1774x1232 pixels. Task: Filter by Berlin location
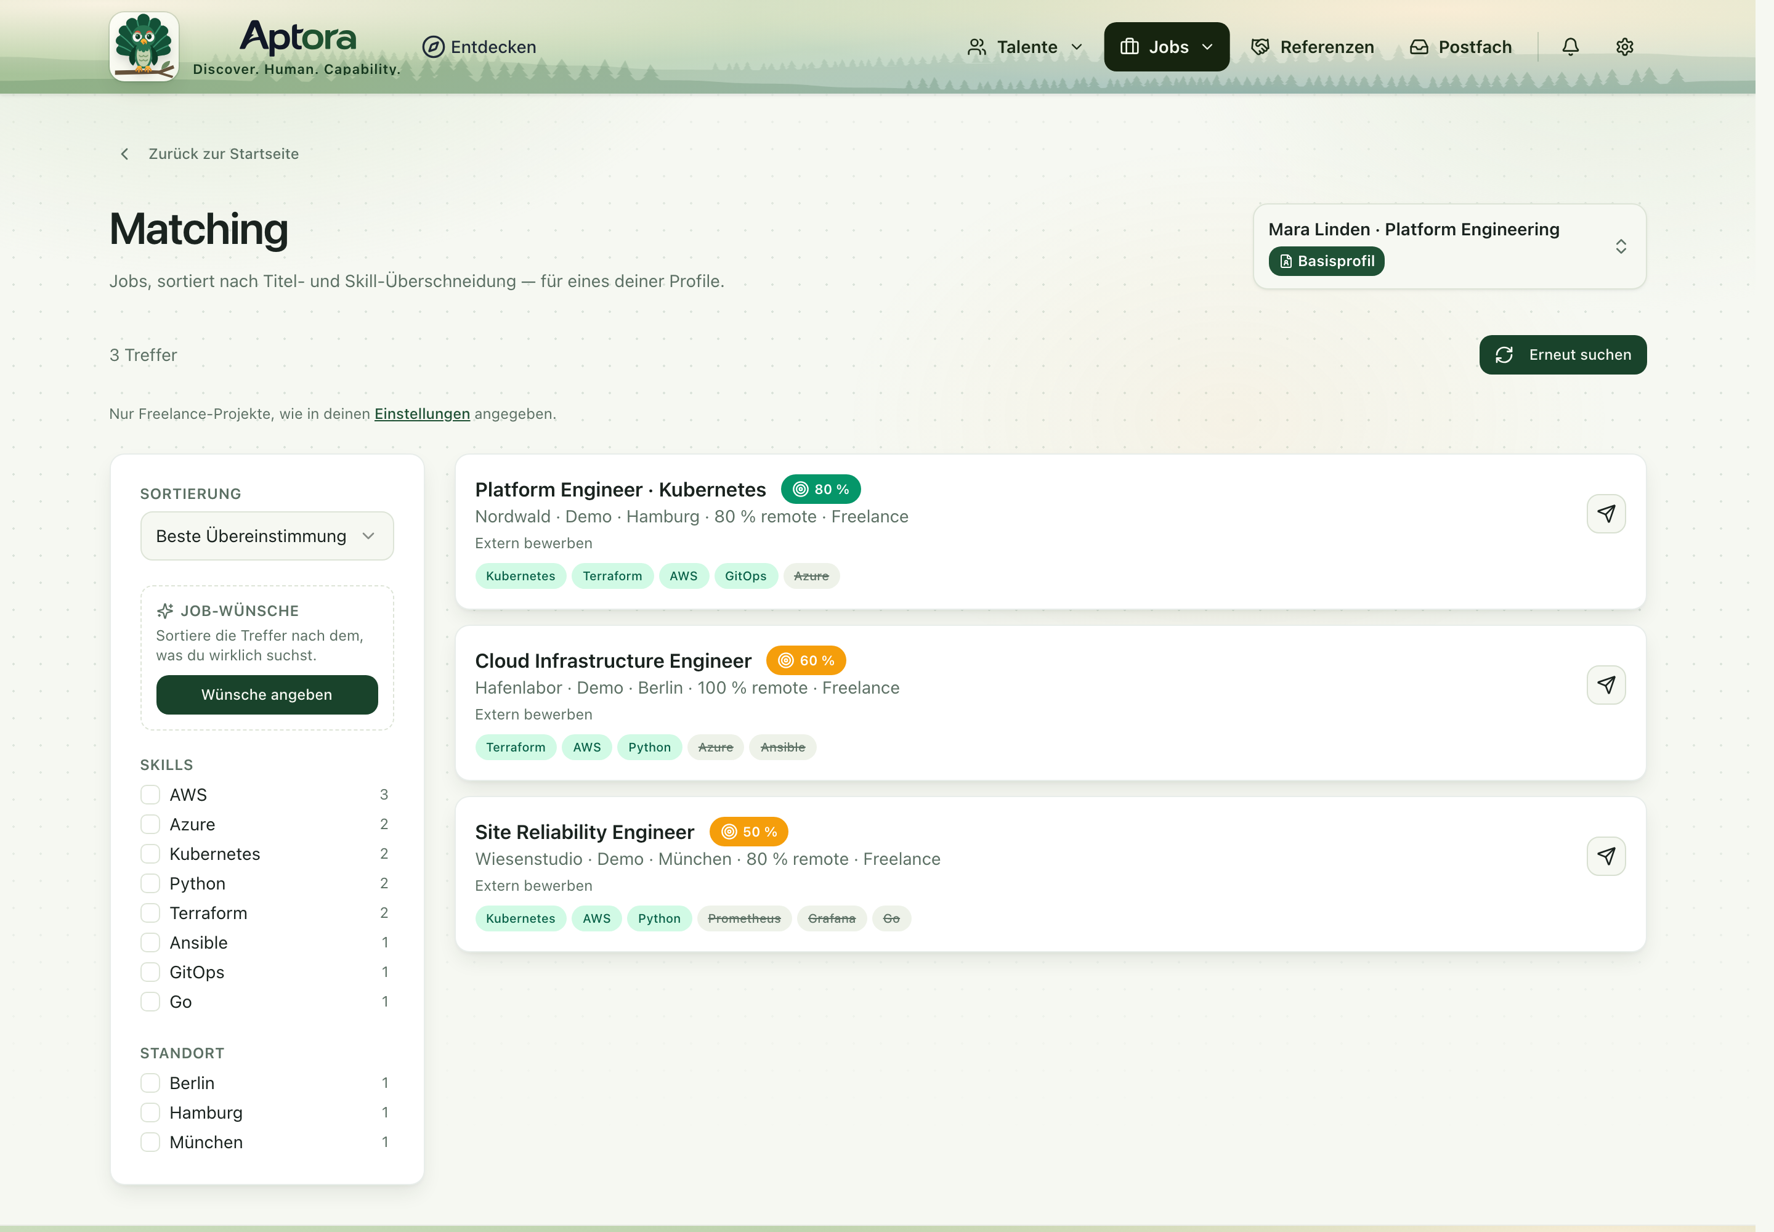(150, 1082)
